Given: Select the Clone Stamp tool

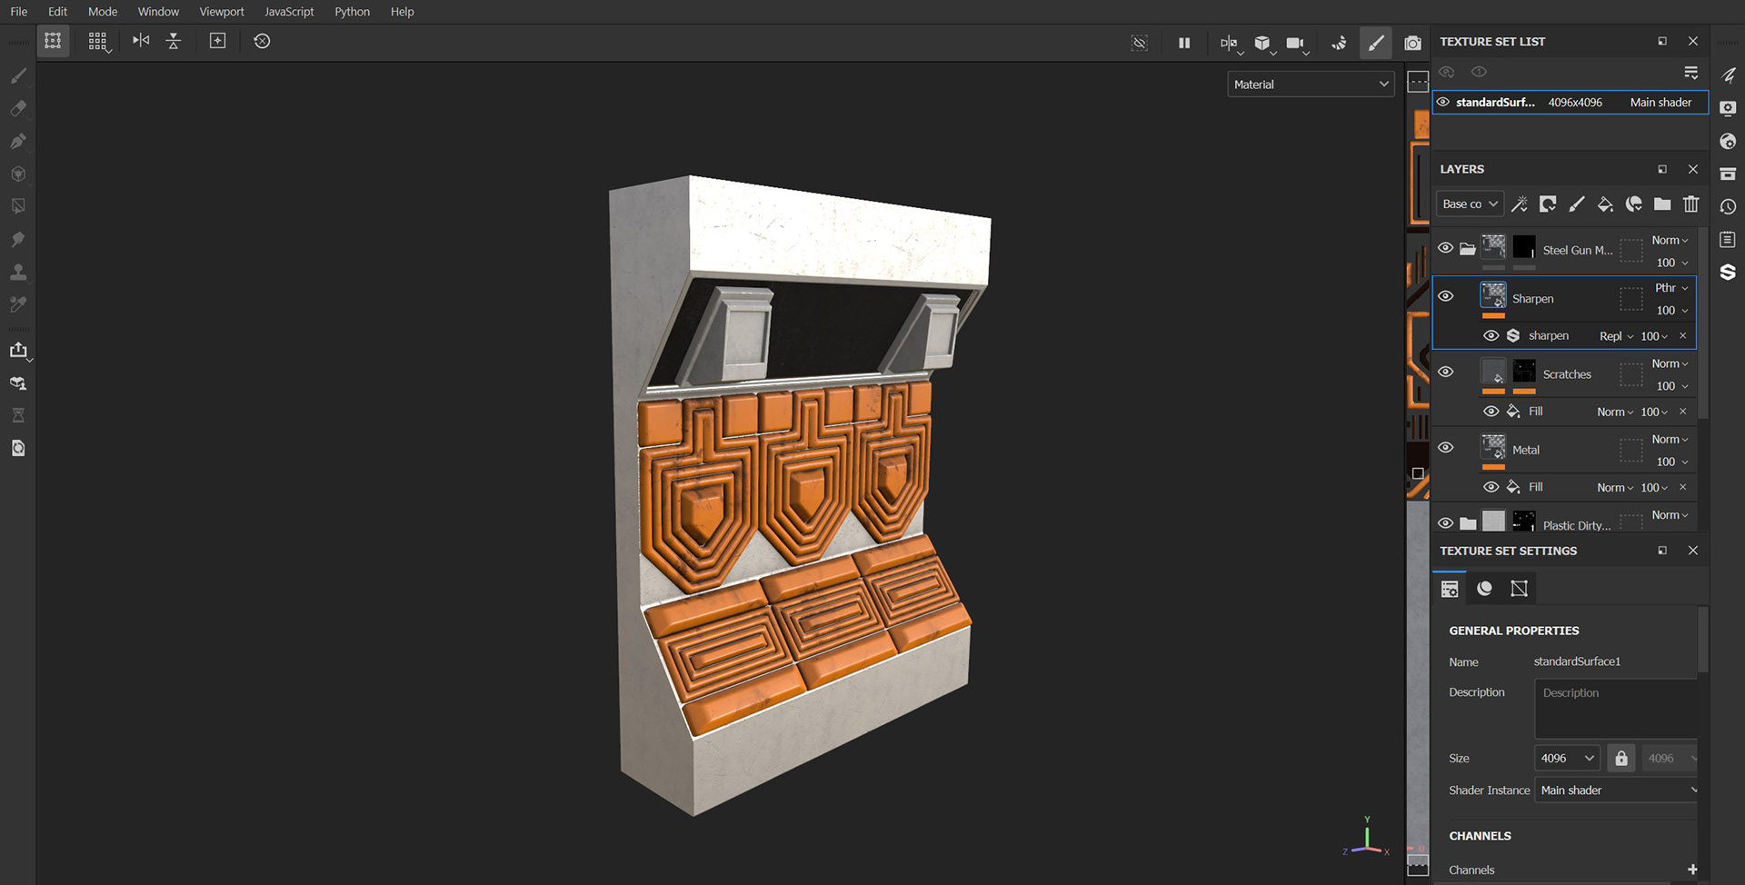Looking at the screenshot, I should coord(18,271).
